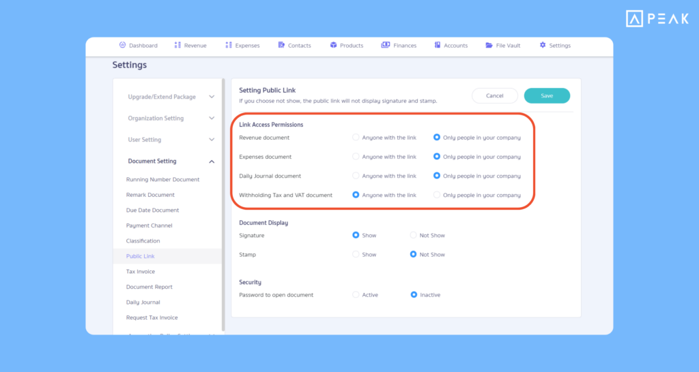Click the Dashboard gauge icon
Image resolution: width=699 pixels, height=372 pixels.
coord(122,45)
